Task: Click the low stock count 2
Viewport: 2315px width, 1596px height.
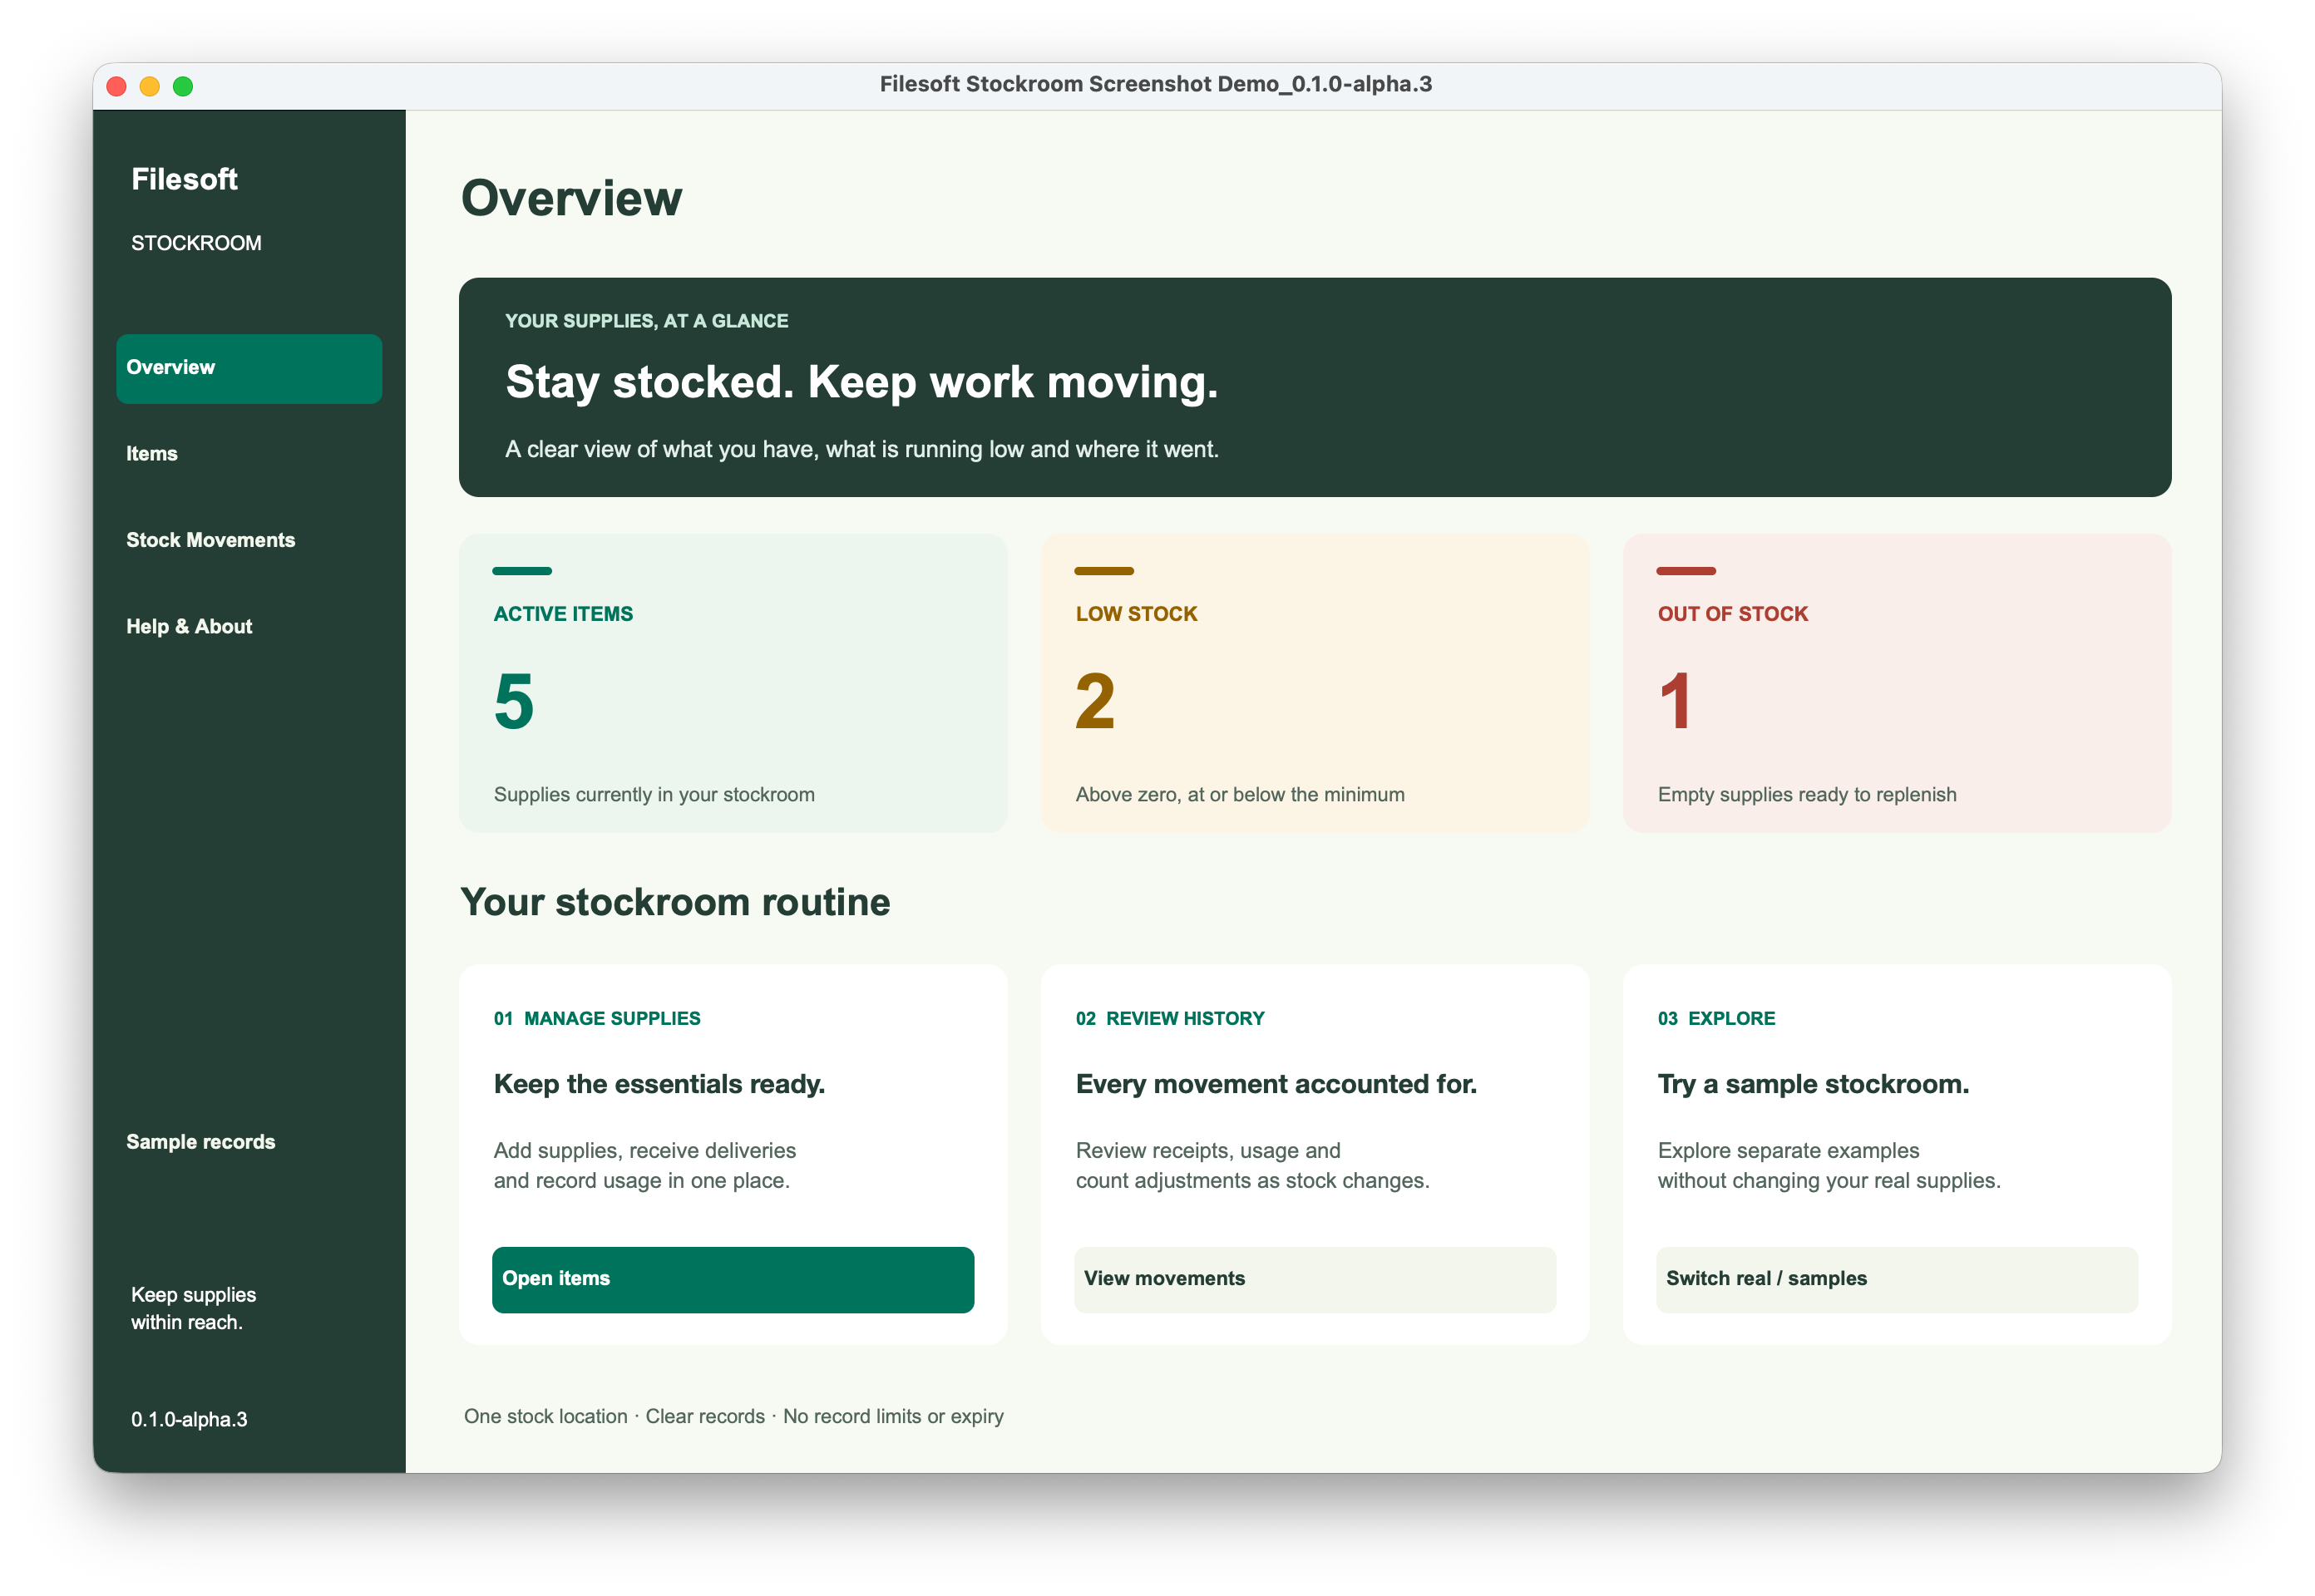Action: [x=1095, y=701]
